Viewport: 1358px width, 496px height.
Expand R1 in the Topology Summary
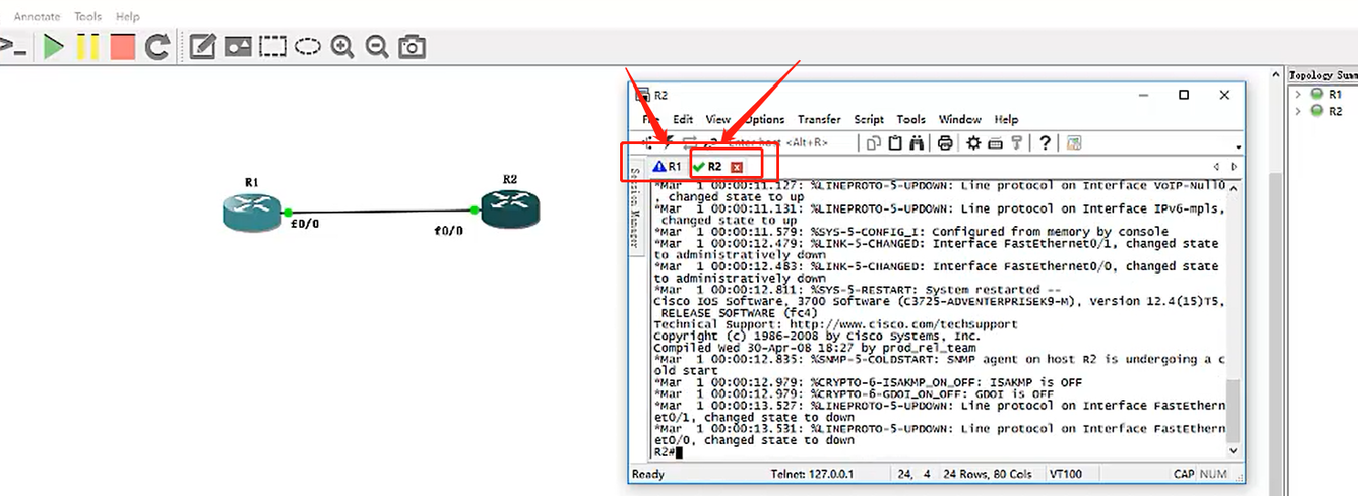point(1298,94)
